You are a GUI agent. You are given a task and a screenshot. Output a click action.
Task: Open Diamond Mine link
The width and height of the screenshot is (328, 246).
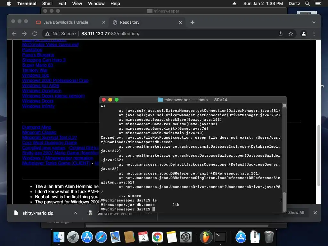[x=37, y=127]
